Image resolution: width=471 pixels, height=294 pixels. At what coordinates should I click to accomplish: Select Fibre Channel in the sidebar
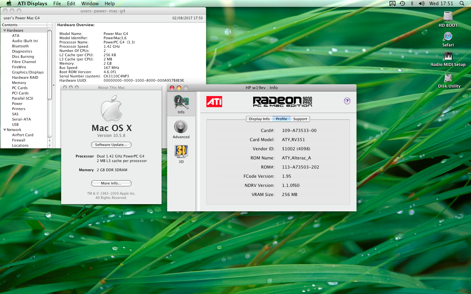click(x=24, y=62)
